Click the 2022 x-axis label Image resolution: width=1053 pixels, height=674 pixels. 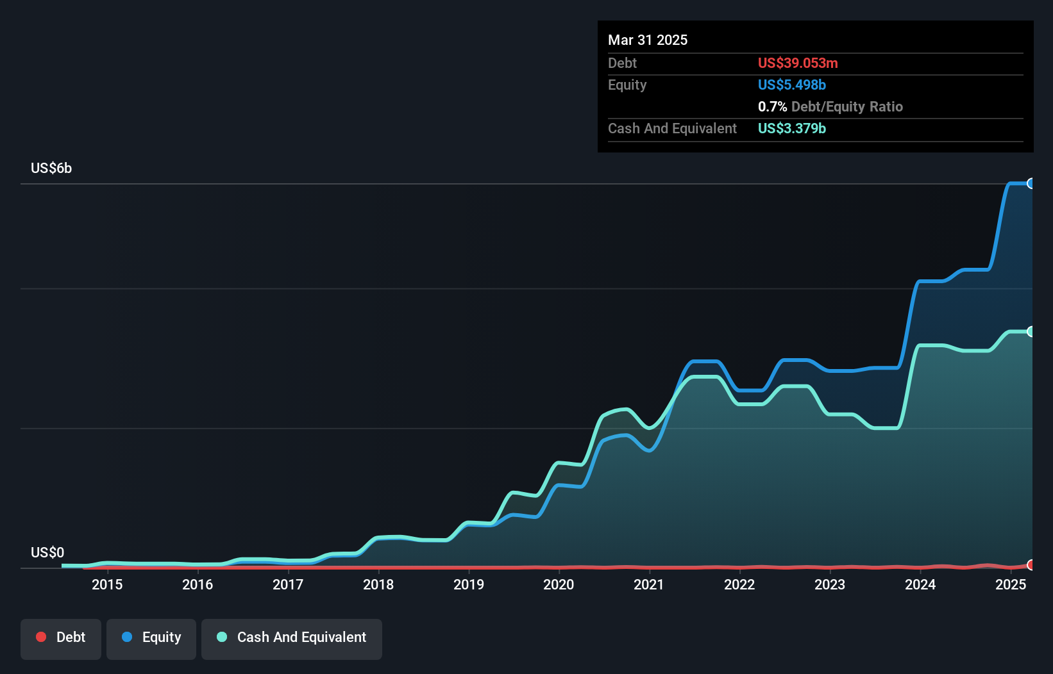(739, 584)
